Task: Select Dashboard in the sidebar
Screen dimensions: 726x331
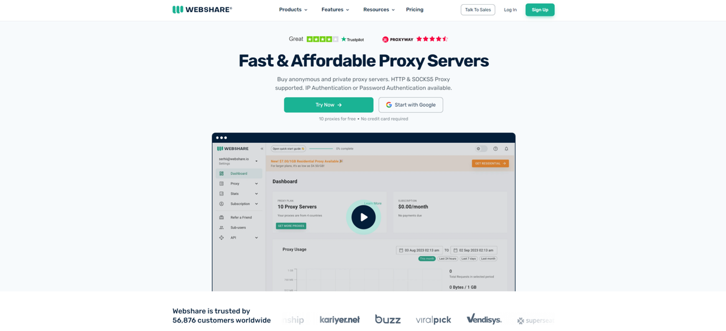Action: (x=239, y=174)
